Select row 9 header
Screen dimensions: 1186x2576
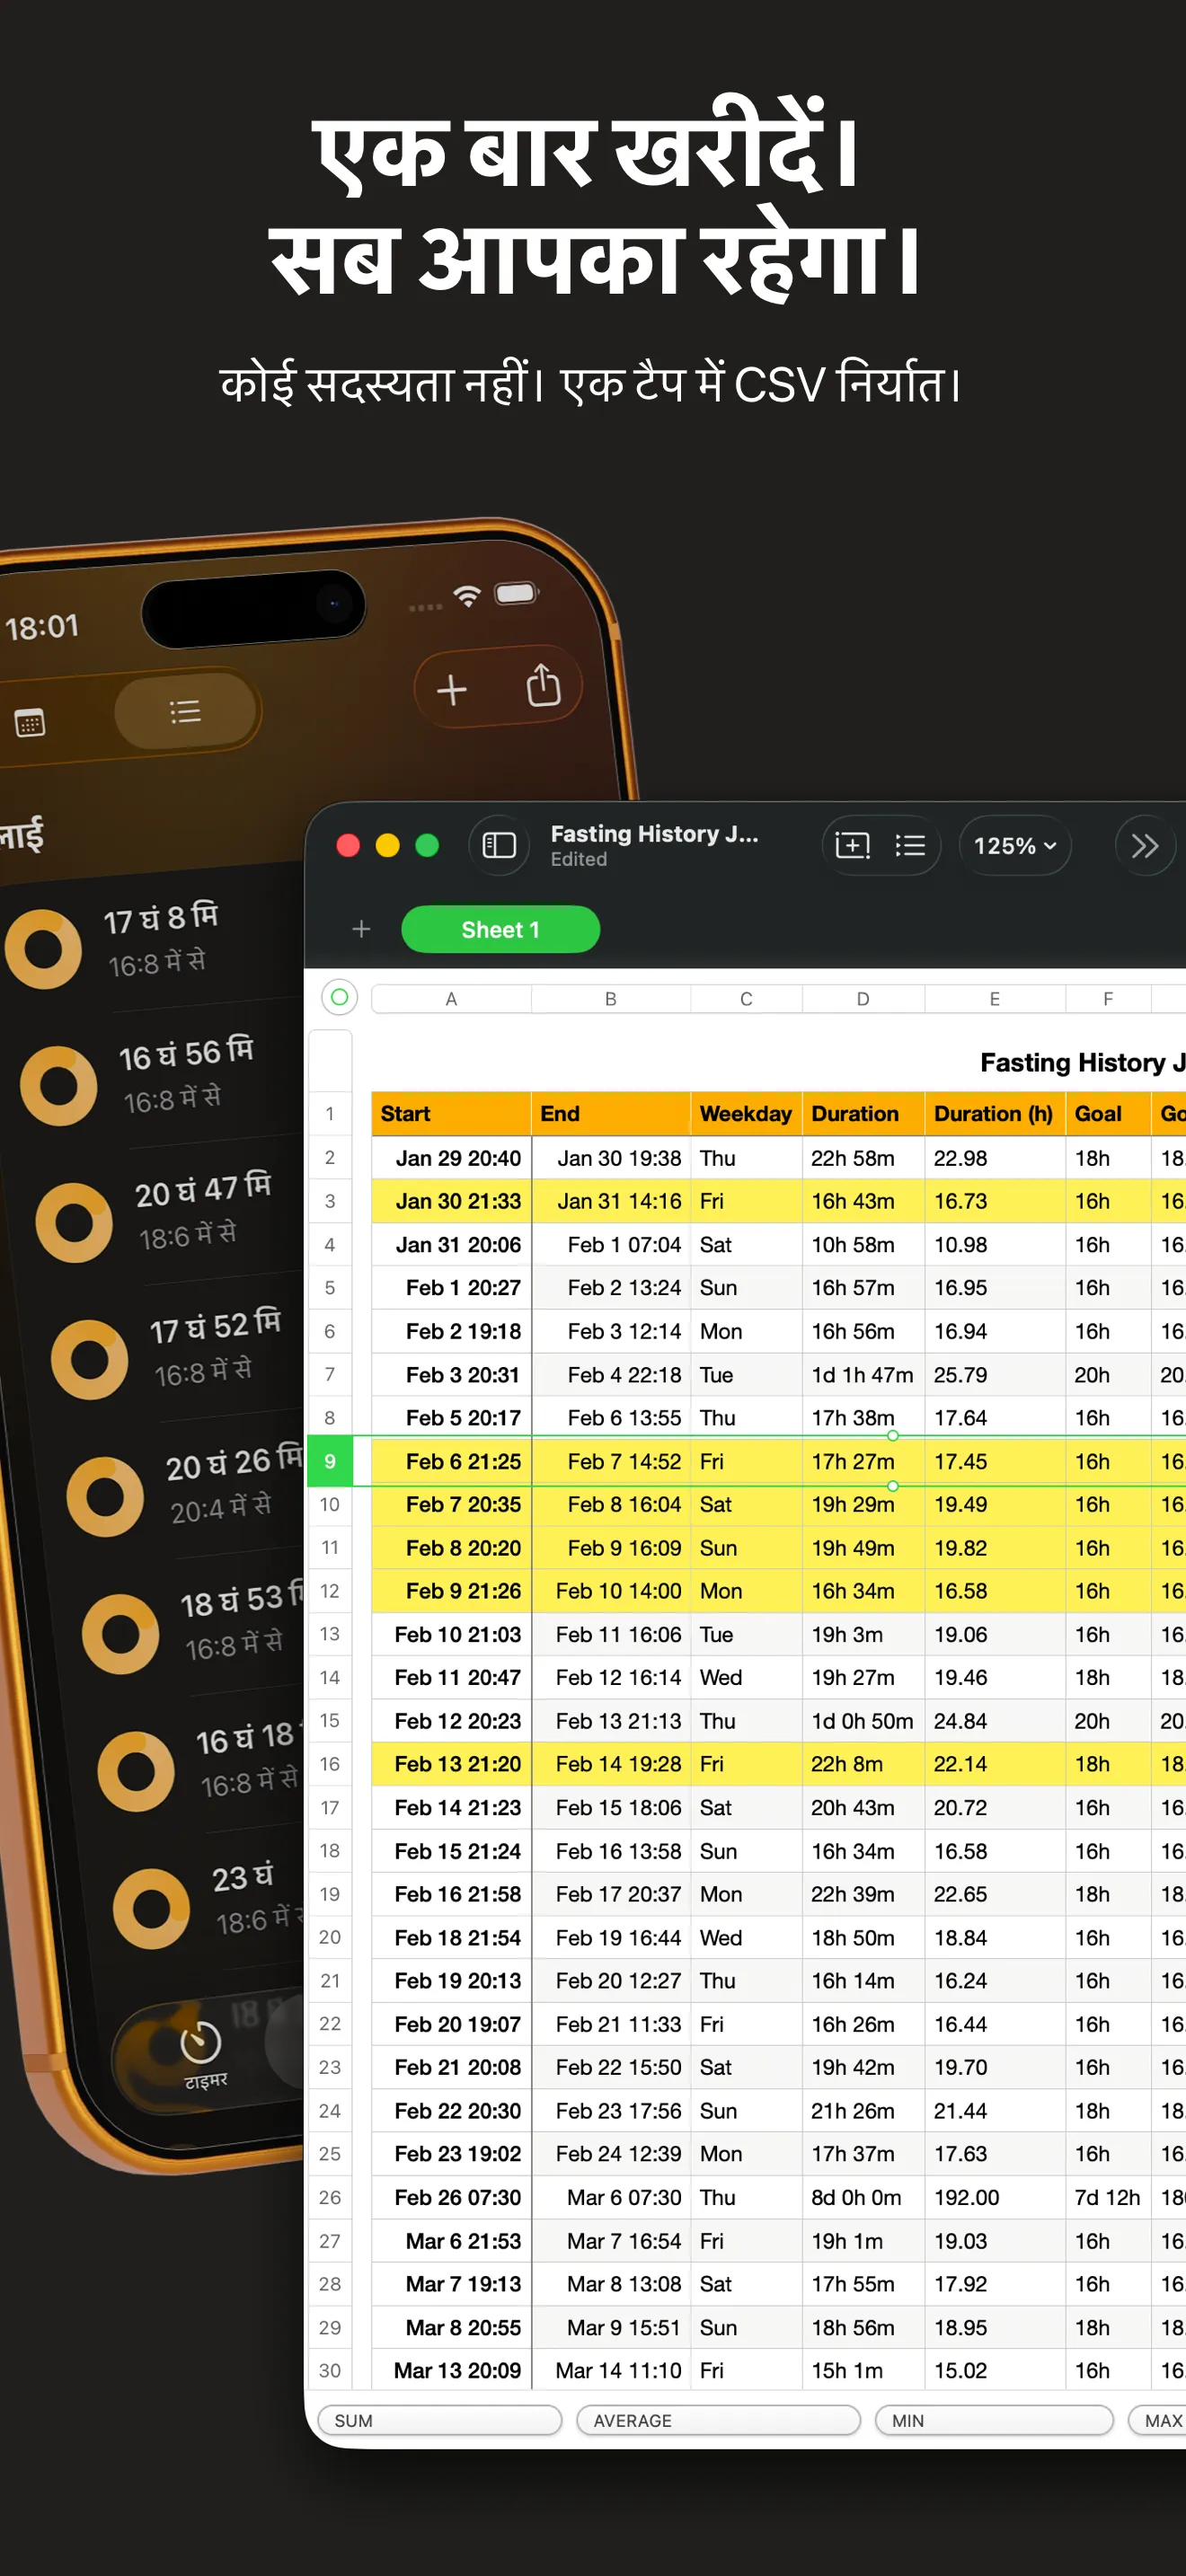pos(330,1461)
